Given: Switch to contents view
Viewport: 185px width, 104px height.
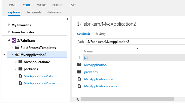Looking at the screenshot, I should coord(84,34).
